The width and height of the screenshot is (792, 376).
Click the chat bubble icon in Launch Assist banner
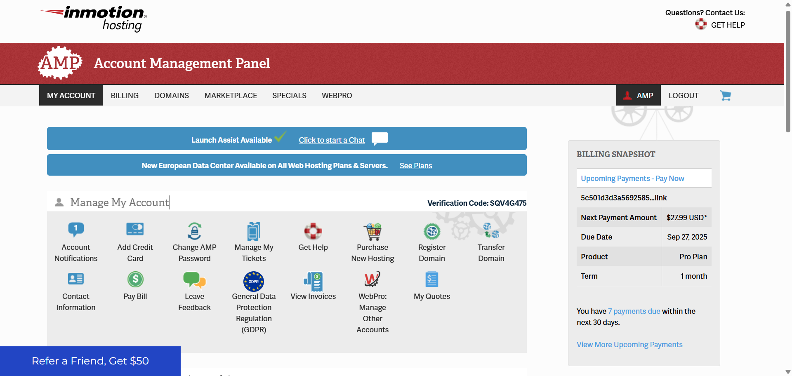coord(379,139)
